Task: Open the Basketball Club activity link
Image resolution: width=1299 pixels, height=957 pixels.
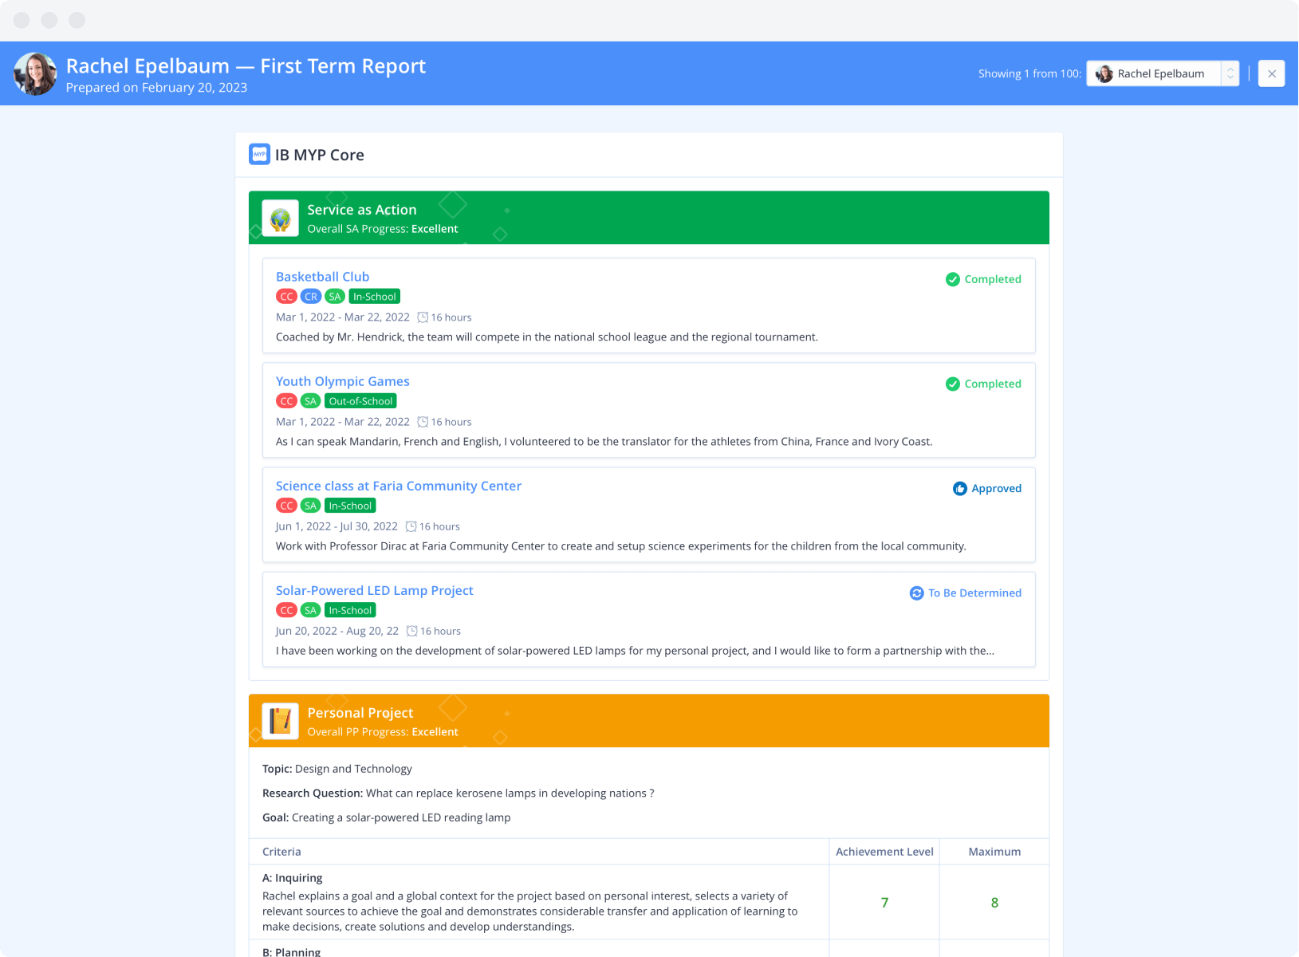Action: [322, 277]
